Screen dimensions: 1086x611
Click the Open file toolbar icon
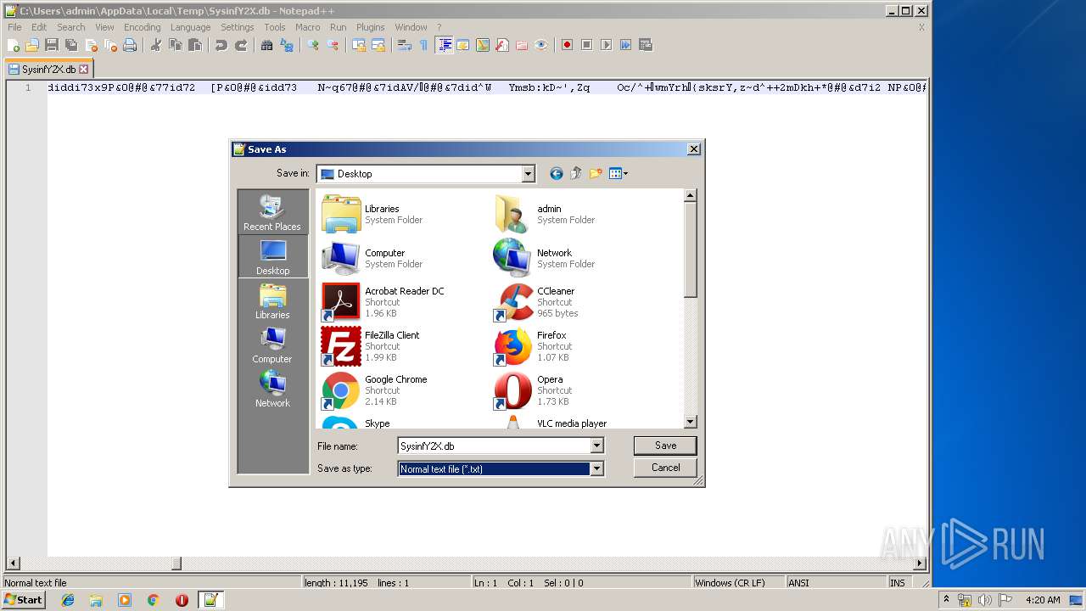pos(32,45)
